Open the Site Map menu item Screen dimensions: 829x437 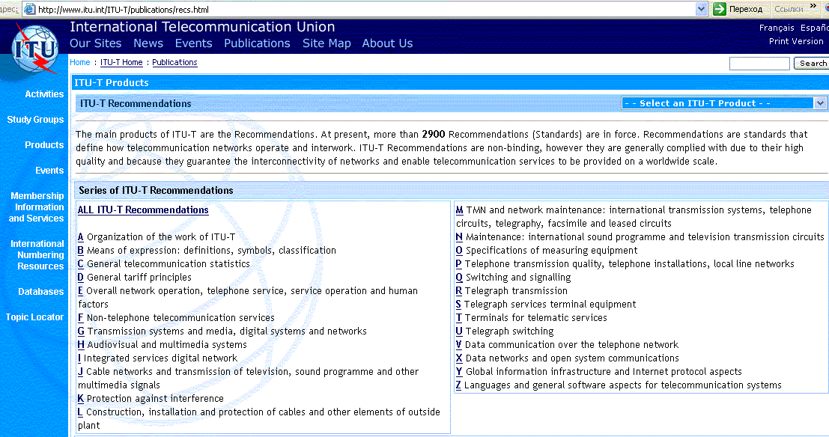pyautogui.click(x=327, y=43)
